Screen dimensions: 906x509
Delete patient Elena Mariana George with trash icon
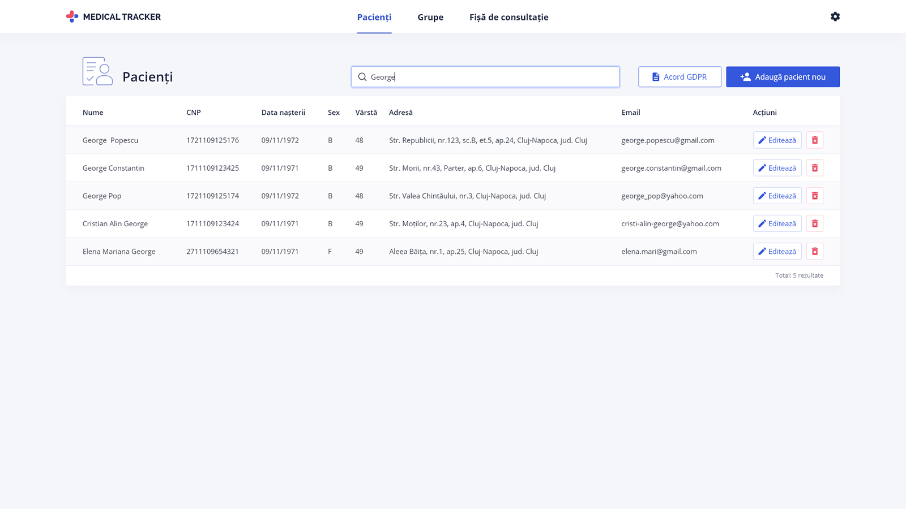[x=815, y=251]
